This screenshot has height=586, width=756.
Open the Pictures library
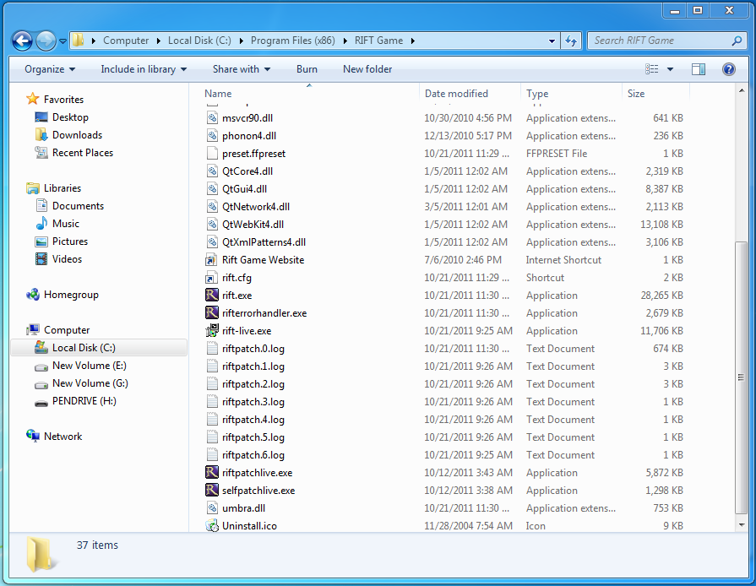[x=70, y=241]
